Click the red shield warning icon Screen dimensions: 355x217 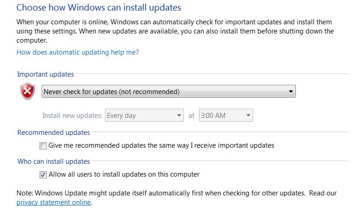[28, 92]
